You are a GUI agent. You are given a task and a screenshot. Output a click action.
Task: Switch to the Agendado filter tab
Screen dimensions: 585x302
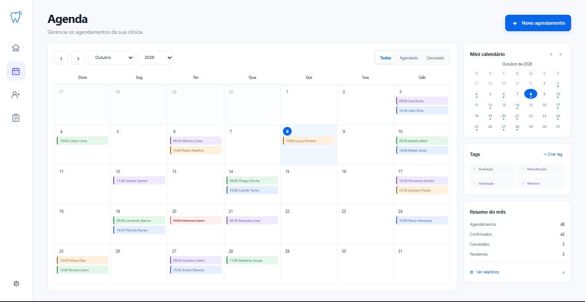click(408, 58)
